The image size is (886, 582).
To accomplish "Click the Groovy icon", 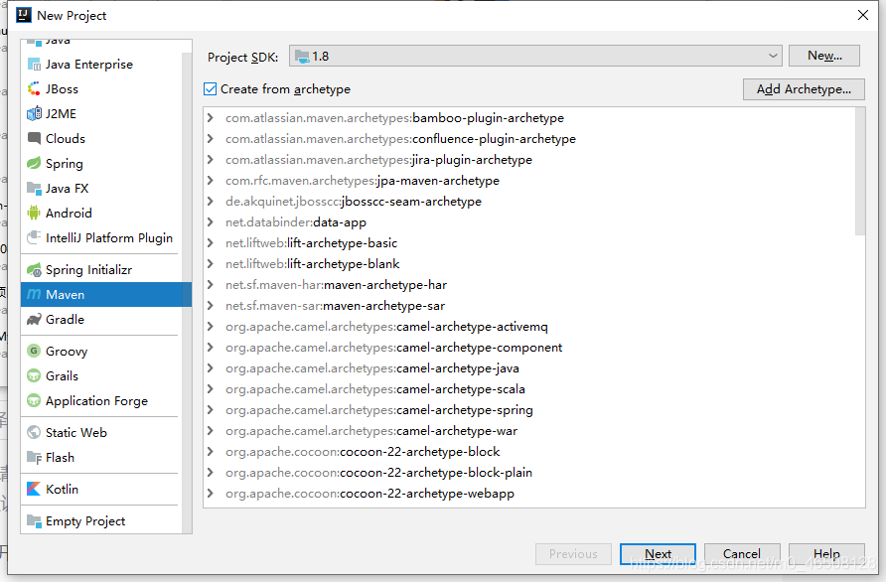I will click(x=34, y=351).
